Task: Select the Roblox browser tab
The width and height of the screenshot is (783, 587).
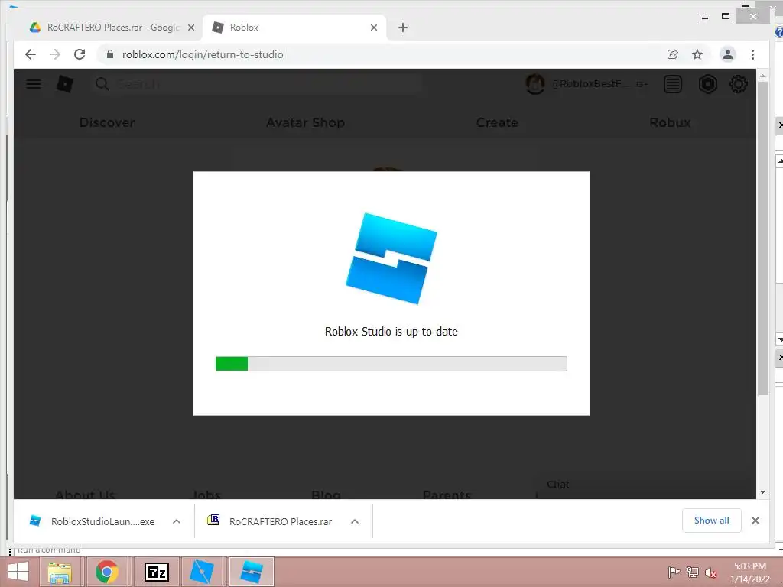Action: [x=294, y=28]
